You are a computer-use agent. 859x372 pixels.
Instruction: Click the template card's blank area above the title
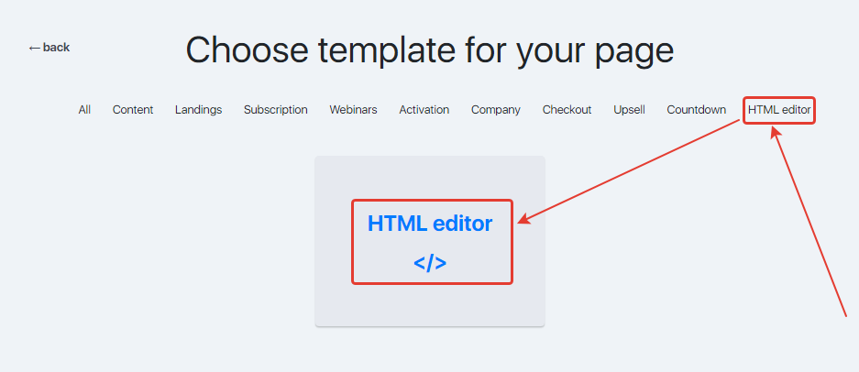coord(430,178)
